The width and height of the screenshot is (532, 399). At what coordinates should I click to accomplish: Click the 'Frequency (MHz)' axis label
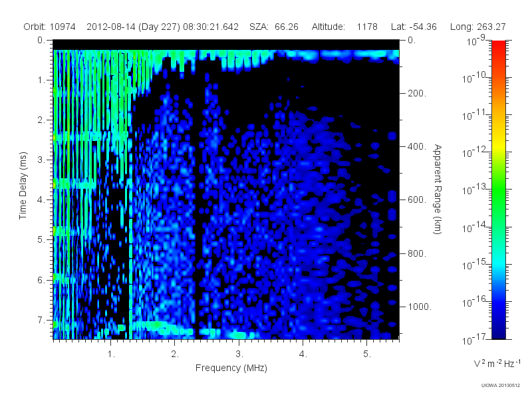coord(231,368)
